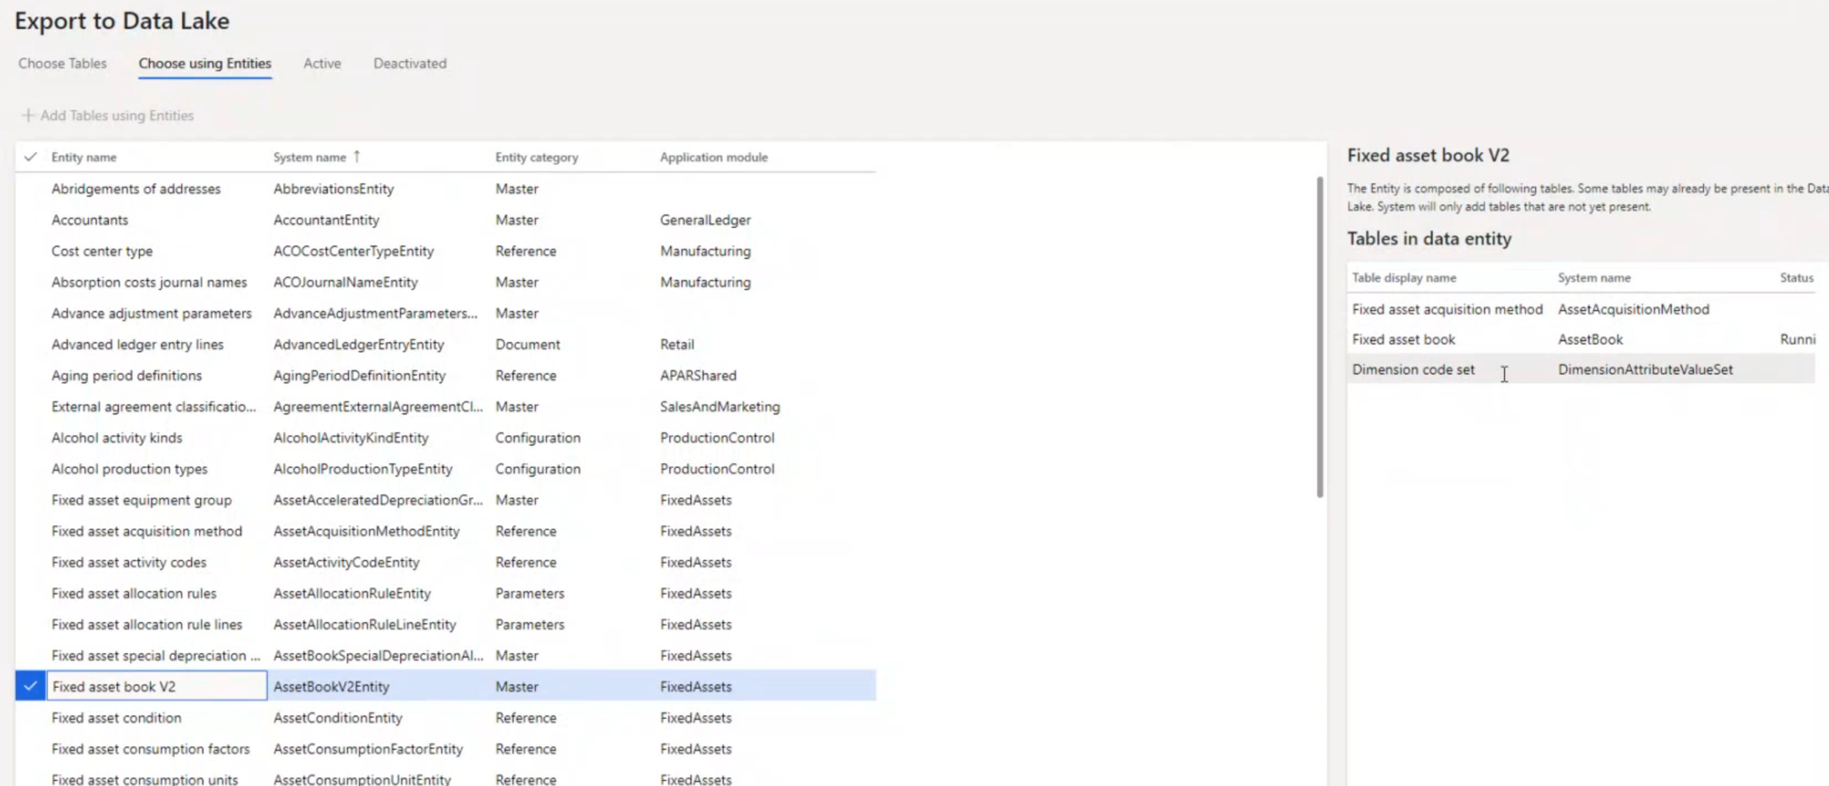
Task: Select Fixed asset activity codes row
Action: (446, 562)
